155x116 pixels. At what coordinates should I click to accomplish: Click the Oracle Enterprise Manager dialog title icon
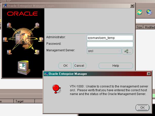(x=46, y=74)
